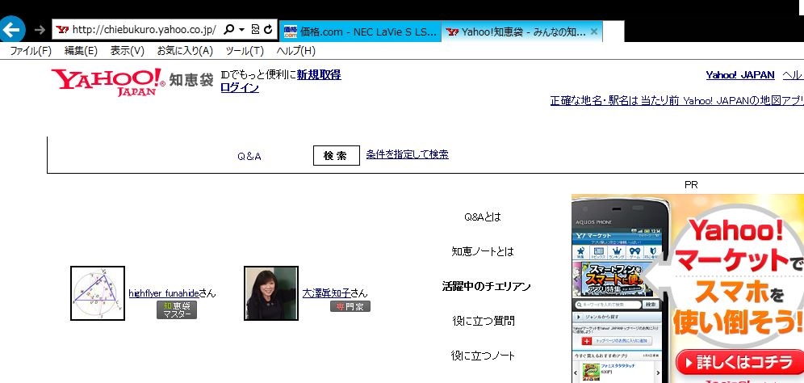Open the ファイル(F) menu
The height and width of the screenshot is (383, 804).
pos(30,51)
